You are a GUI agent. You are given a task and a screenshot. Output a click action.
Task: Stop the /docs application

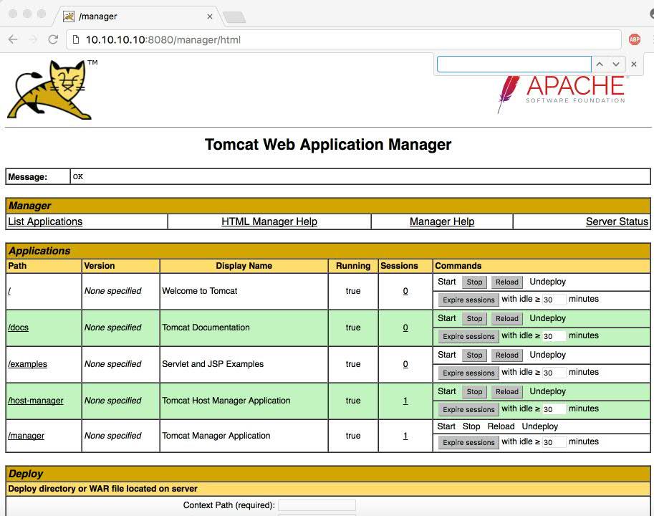click(x=473, y=318)
